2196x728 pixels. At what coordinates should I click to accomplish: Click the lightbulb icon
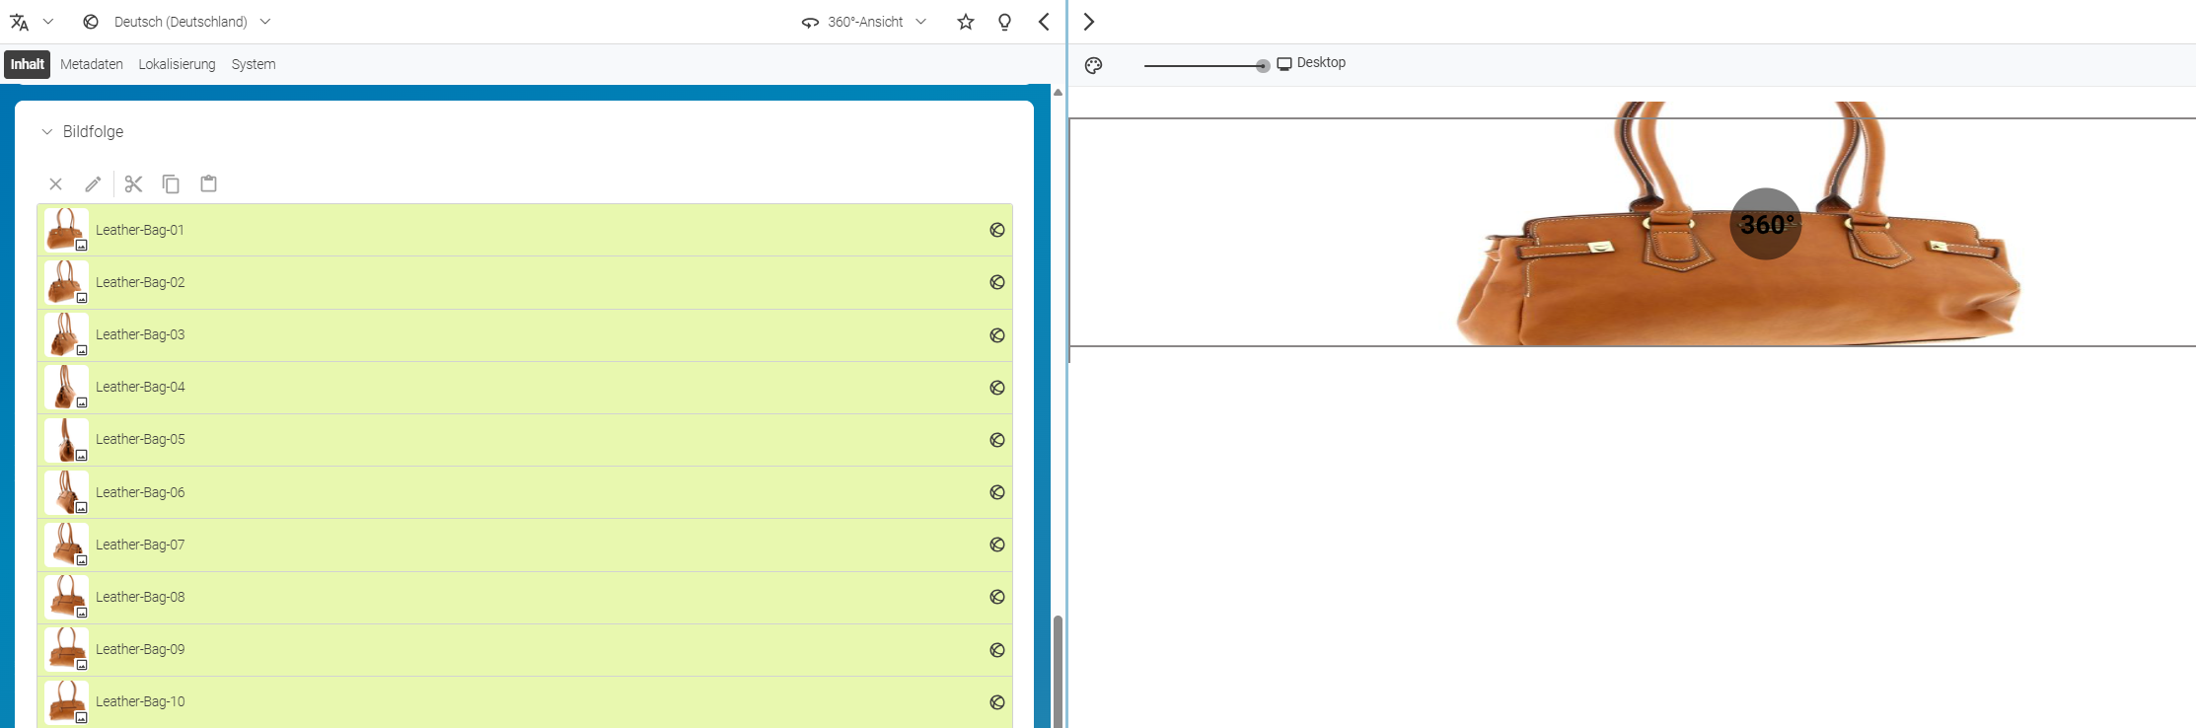point(1004,22)
